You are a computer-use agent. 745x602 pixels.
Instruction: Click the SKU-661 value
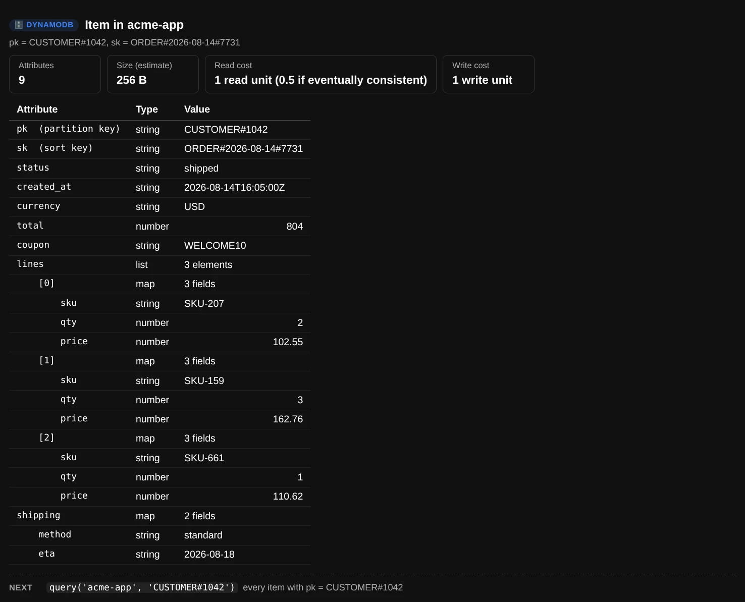click(204, 458)
